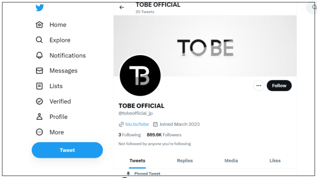This screenshot has height=178, width=317.
Task: Switch to the Likes tab
Action: (275, 161)
